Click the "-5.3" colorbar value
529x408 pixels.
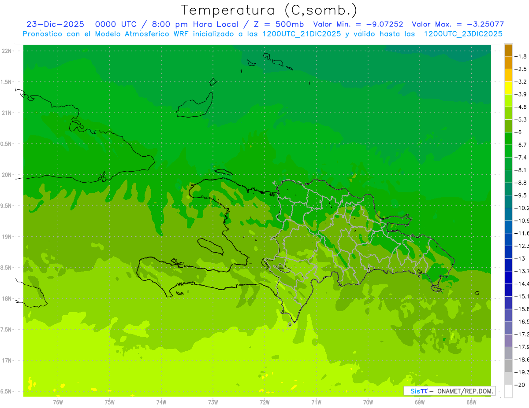[521, 120]
